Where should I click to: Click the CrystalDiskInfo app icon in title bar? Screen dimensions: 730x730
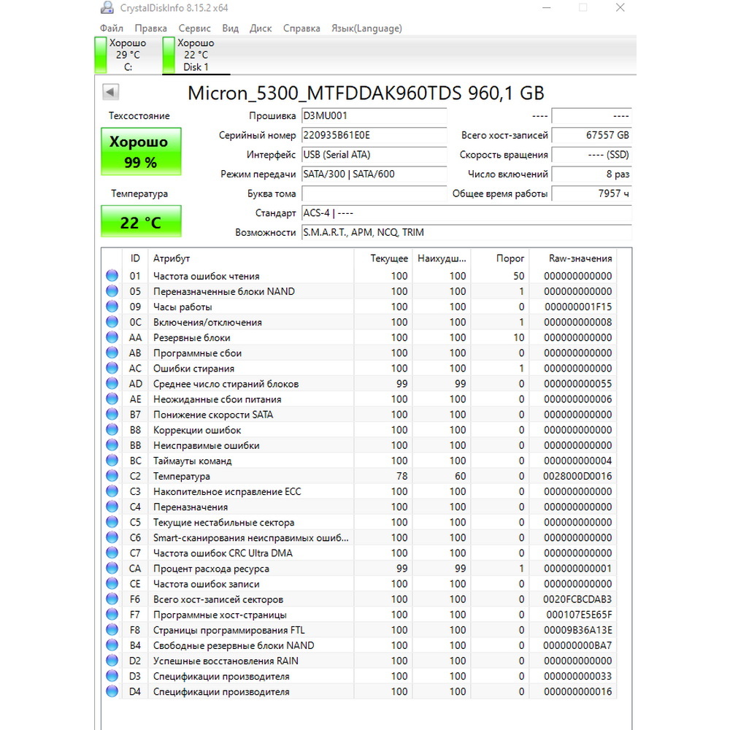[x=107, y=7]
